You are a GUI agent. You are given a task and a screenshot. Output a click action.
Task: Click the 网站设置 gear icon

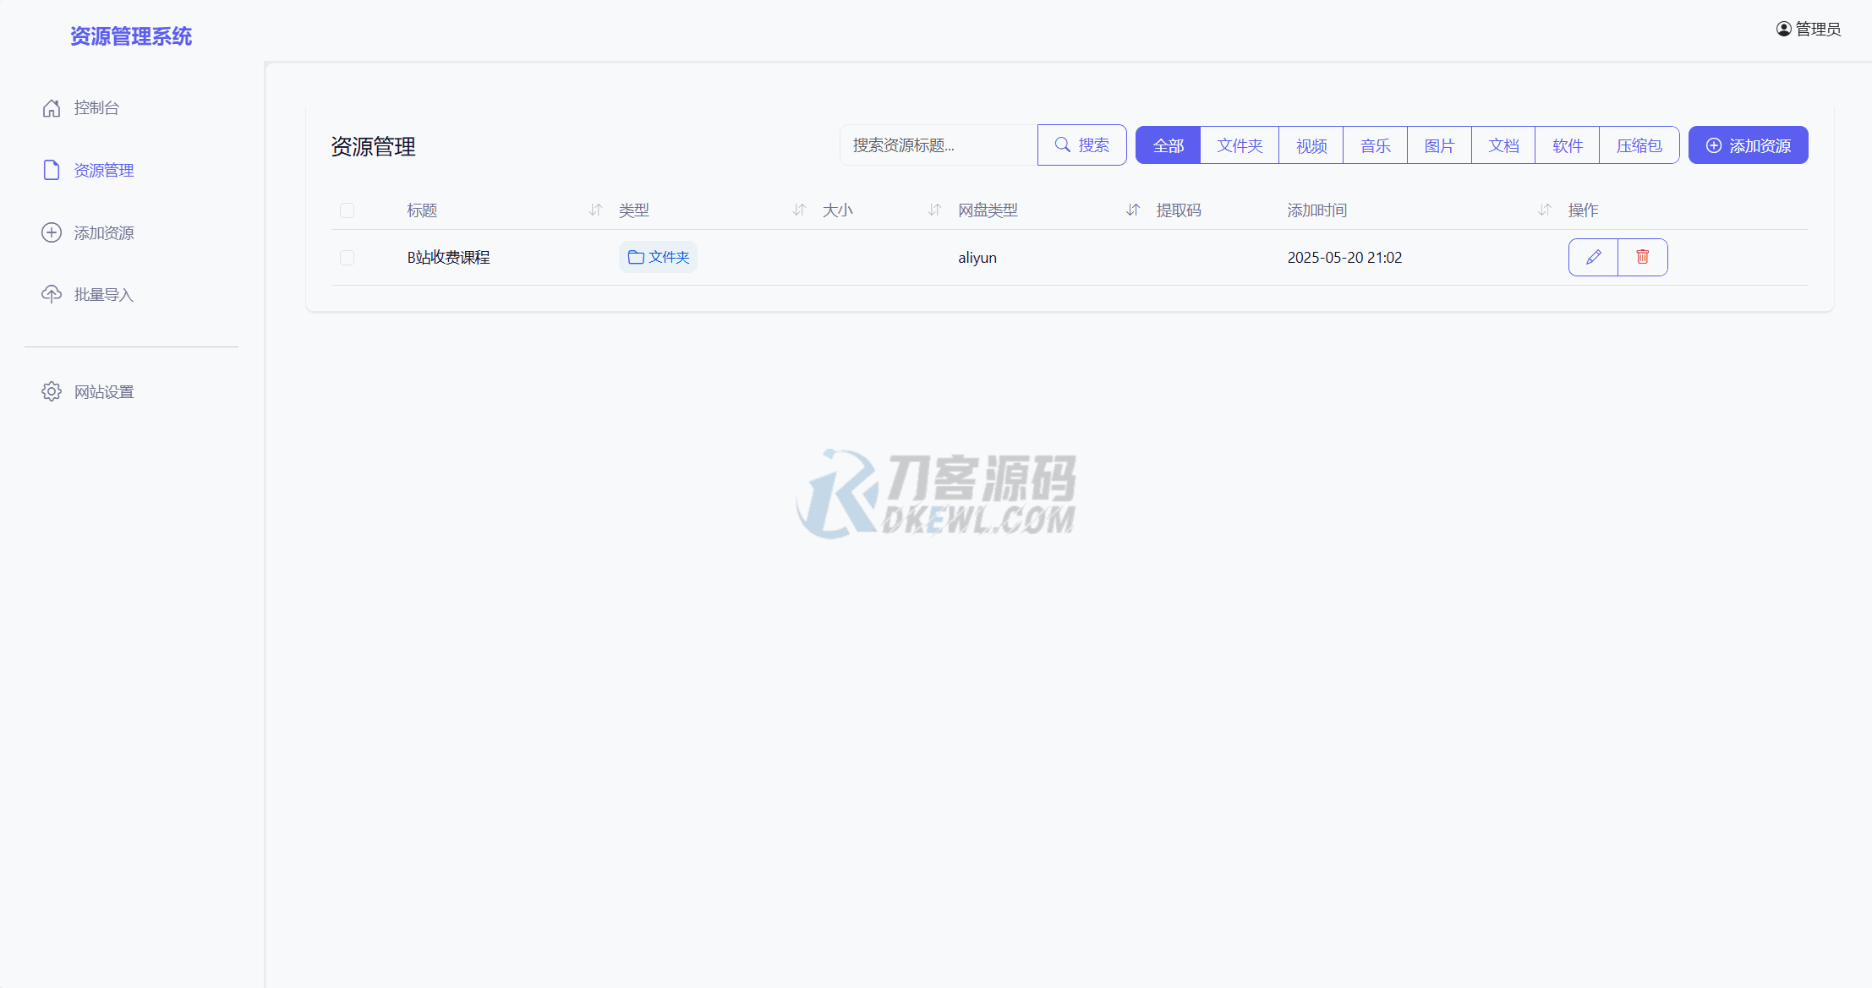tap(52, 391)
